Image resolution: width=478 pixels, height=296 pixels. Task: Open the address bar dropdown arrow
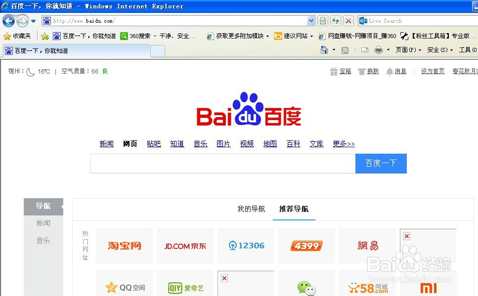(x=310, y=21)
